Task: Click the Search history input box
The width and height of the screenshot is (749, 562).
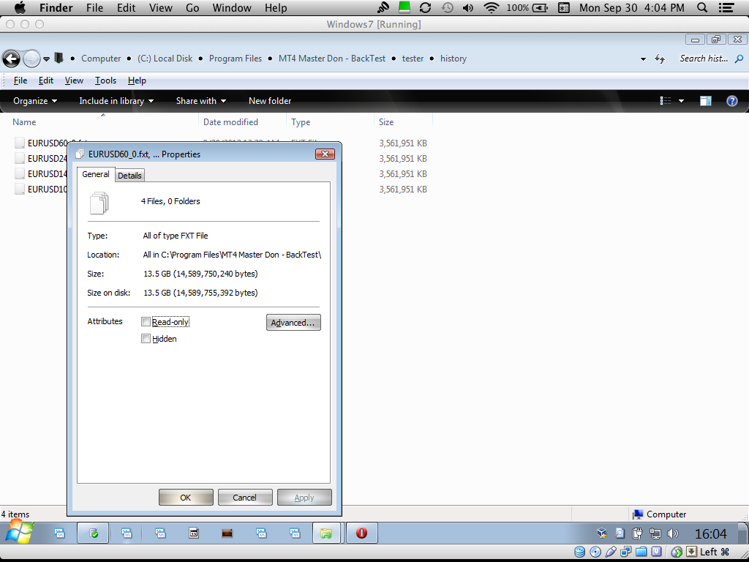Action: pyautogui.click(x=704, y=59)
